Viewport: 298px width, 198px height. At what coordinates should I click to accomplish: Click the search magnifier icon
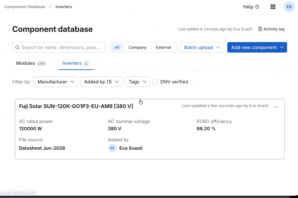17,47
